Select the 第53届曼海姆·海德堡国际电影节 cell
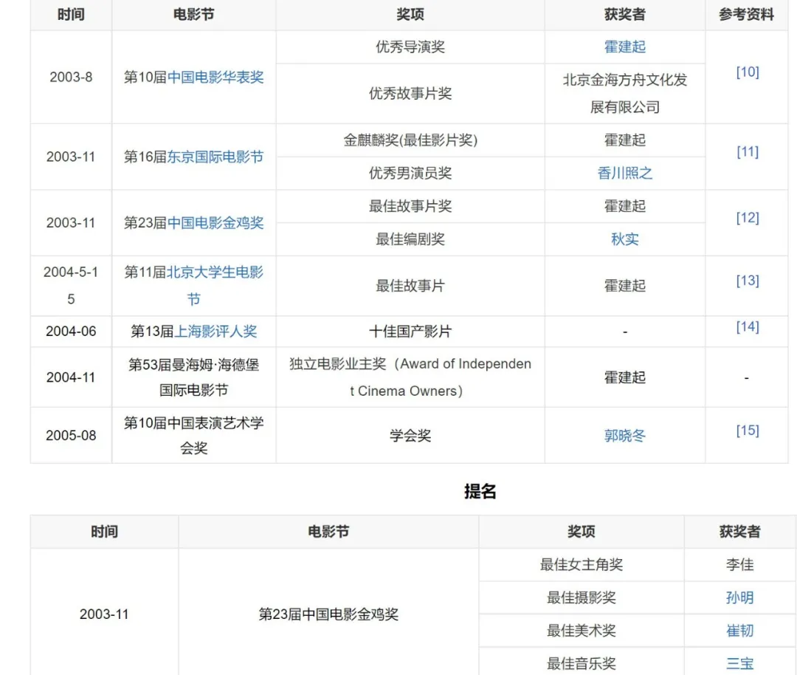The image size is (797, 675). (x=193, y=377)
